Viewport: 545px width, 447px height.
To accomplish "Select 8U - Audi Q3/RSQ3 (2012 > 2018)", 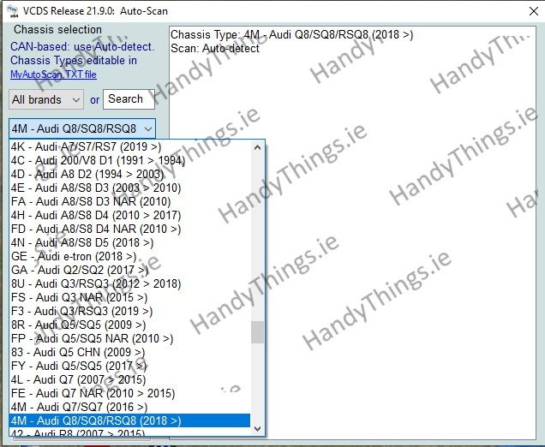I will pyautogui.click(x=129, y=283).
